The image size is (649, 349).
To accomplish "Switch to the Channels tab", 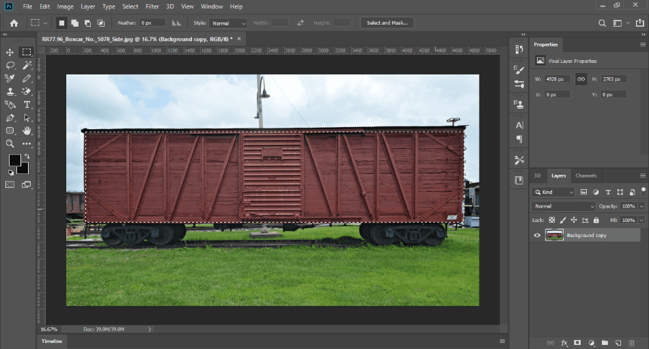I will click(585, 176).
